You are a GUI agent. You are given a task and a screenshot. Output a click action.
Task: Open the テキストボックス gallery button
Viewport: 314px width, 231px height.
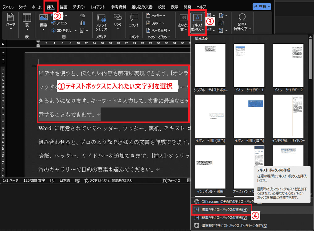(x=197, y=23)
